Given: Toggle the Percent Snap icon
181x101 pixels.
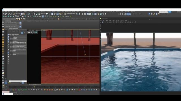Looking at the screenshot, I should [60, 14].
